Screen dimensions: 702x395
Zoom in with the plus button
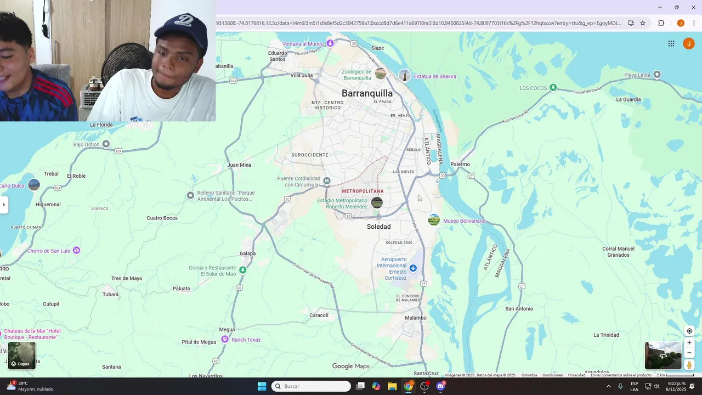pos(689,342)
